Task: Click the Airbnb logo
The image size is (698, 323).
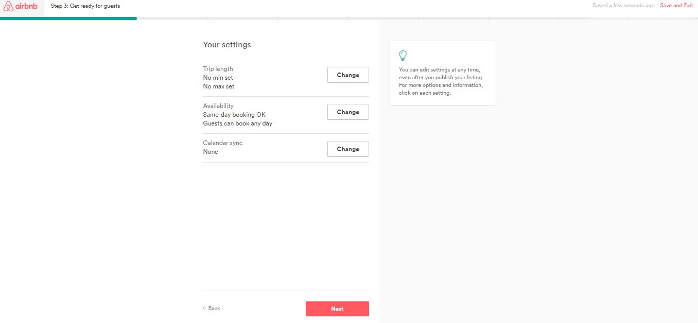Action: [21, 6]
